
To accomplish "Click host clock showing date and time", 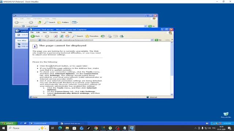I will 222,128.
